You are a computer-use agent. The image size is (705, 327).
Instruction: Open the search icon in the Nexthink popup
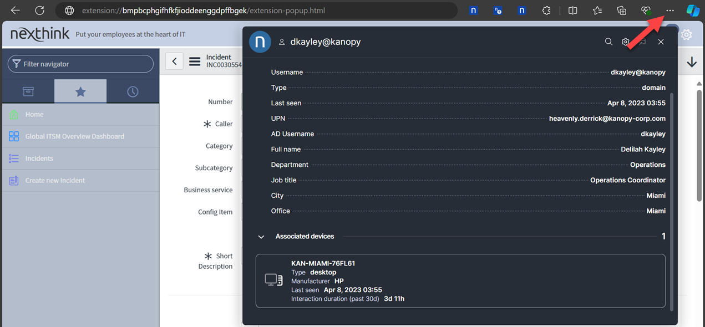point(608,42)
